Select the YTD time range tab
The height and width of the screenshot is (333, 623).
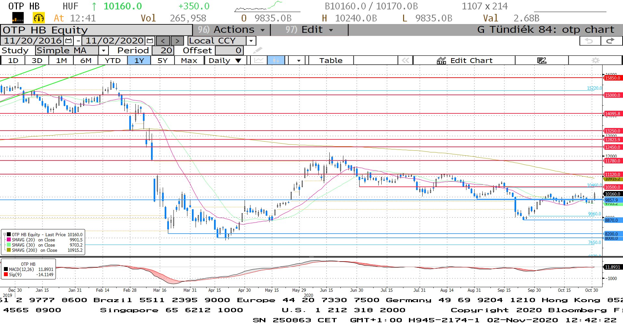click(x=113, y=60)
